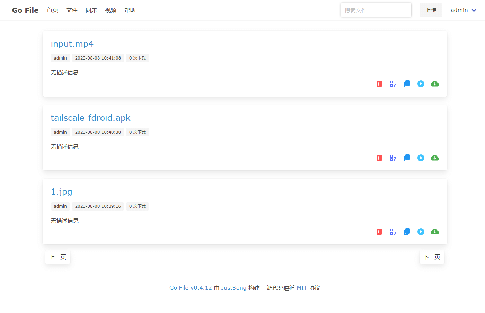Screen dimensions: 485x313
Task: Download input.mp4 via the cloud icon
Action: (x=434, y=83)
